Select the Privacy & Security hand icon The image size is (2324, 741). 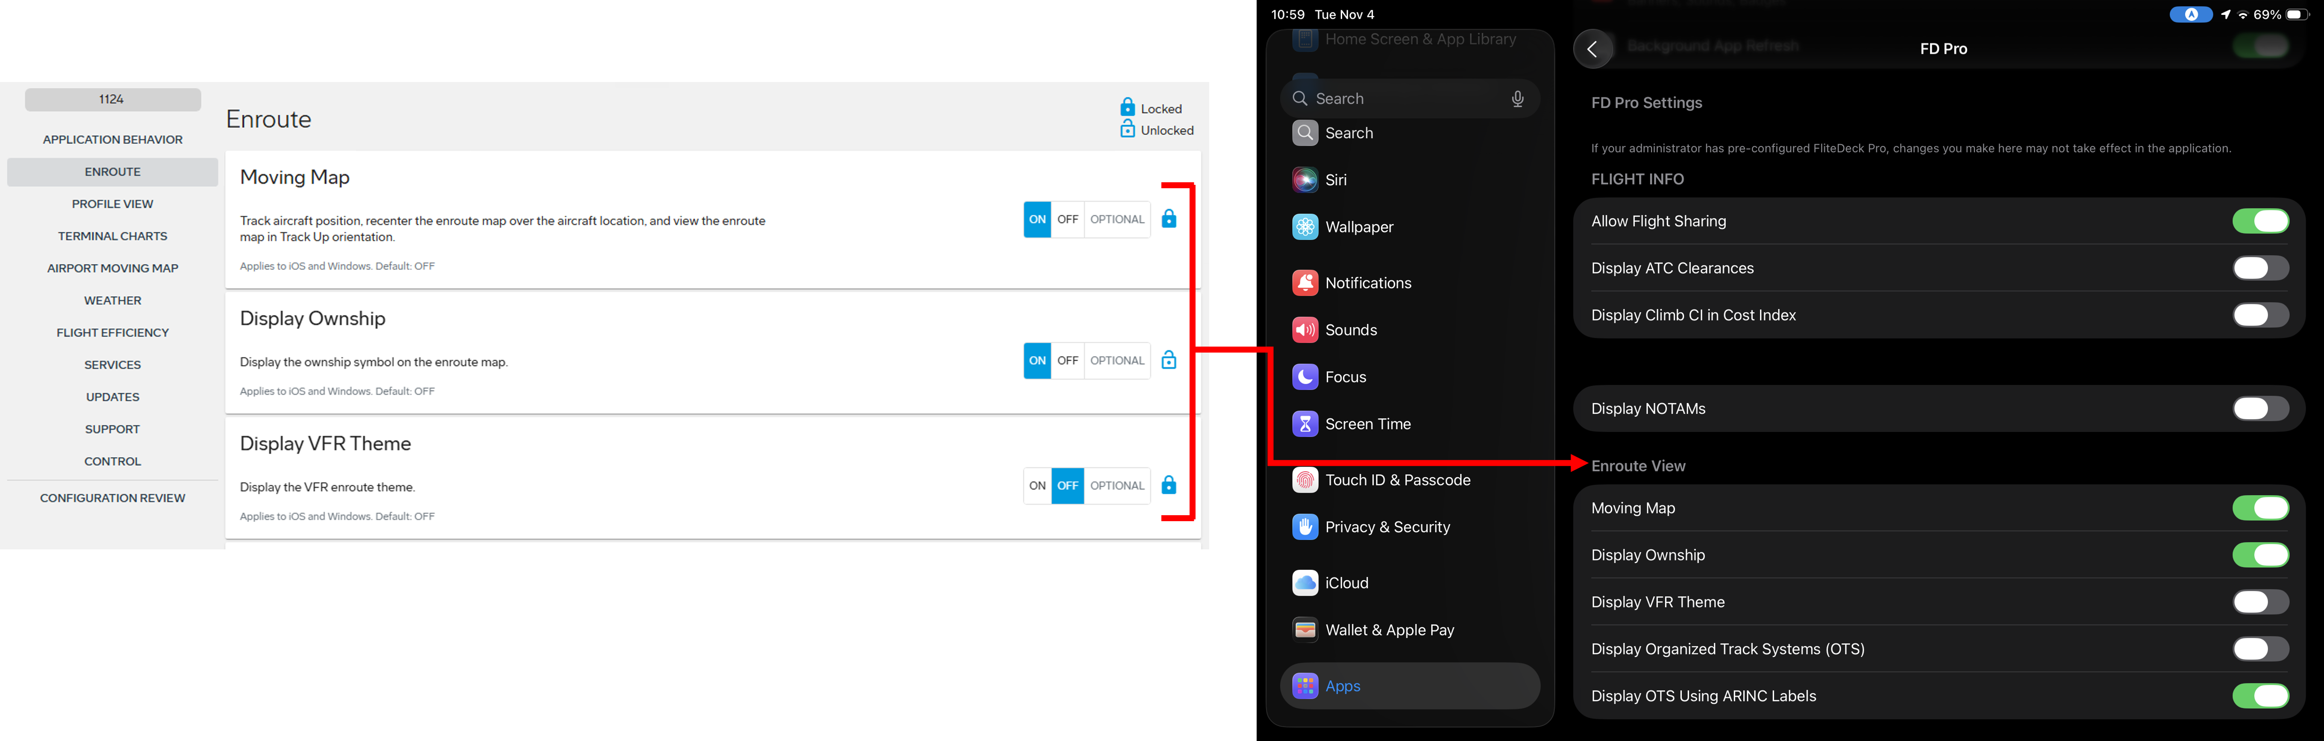[x=1304, y=526]
